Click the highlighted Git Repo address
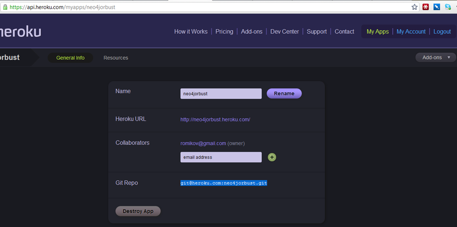The height and width of the screenshot is (227, 457). (224, 183)
